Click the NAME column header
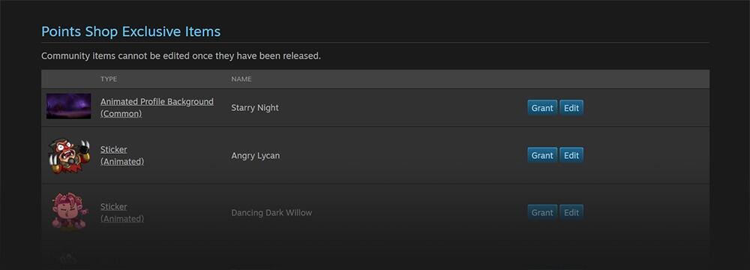 click(x=241, y=79)
